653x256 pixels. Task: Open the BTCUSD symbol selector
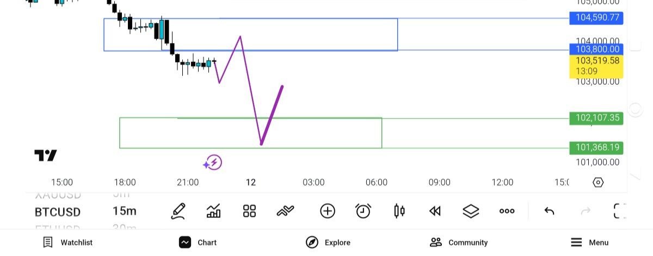(x=58, y=211)
